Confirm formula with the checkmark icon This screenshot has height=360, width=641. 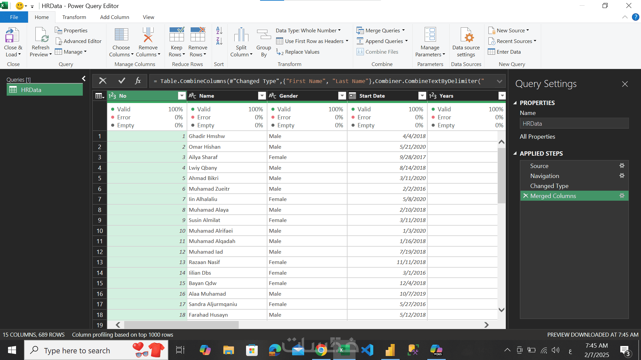pos(122,81)
